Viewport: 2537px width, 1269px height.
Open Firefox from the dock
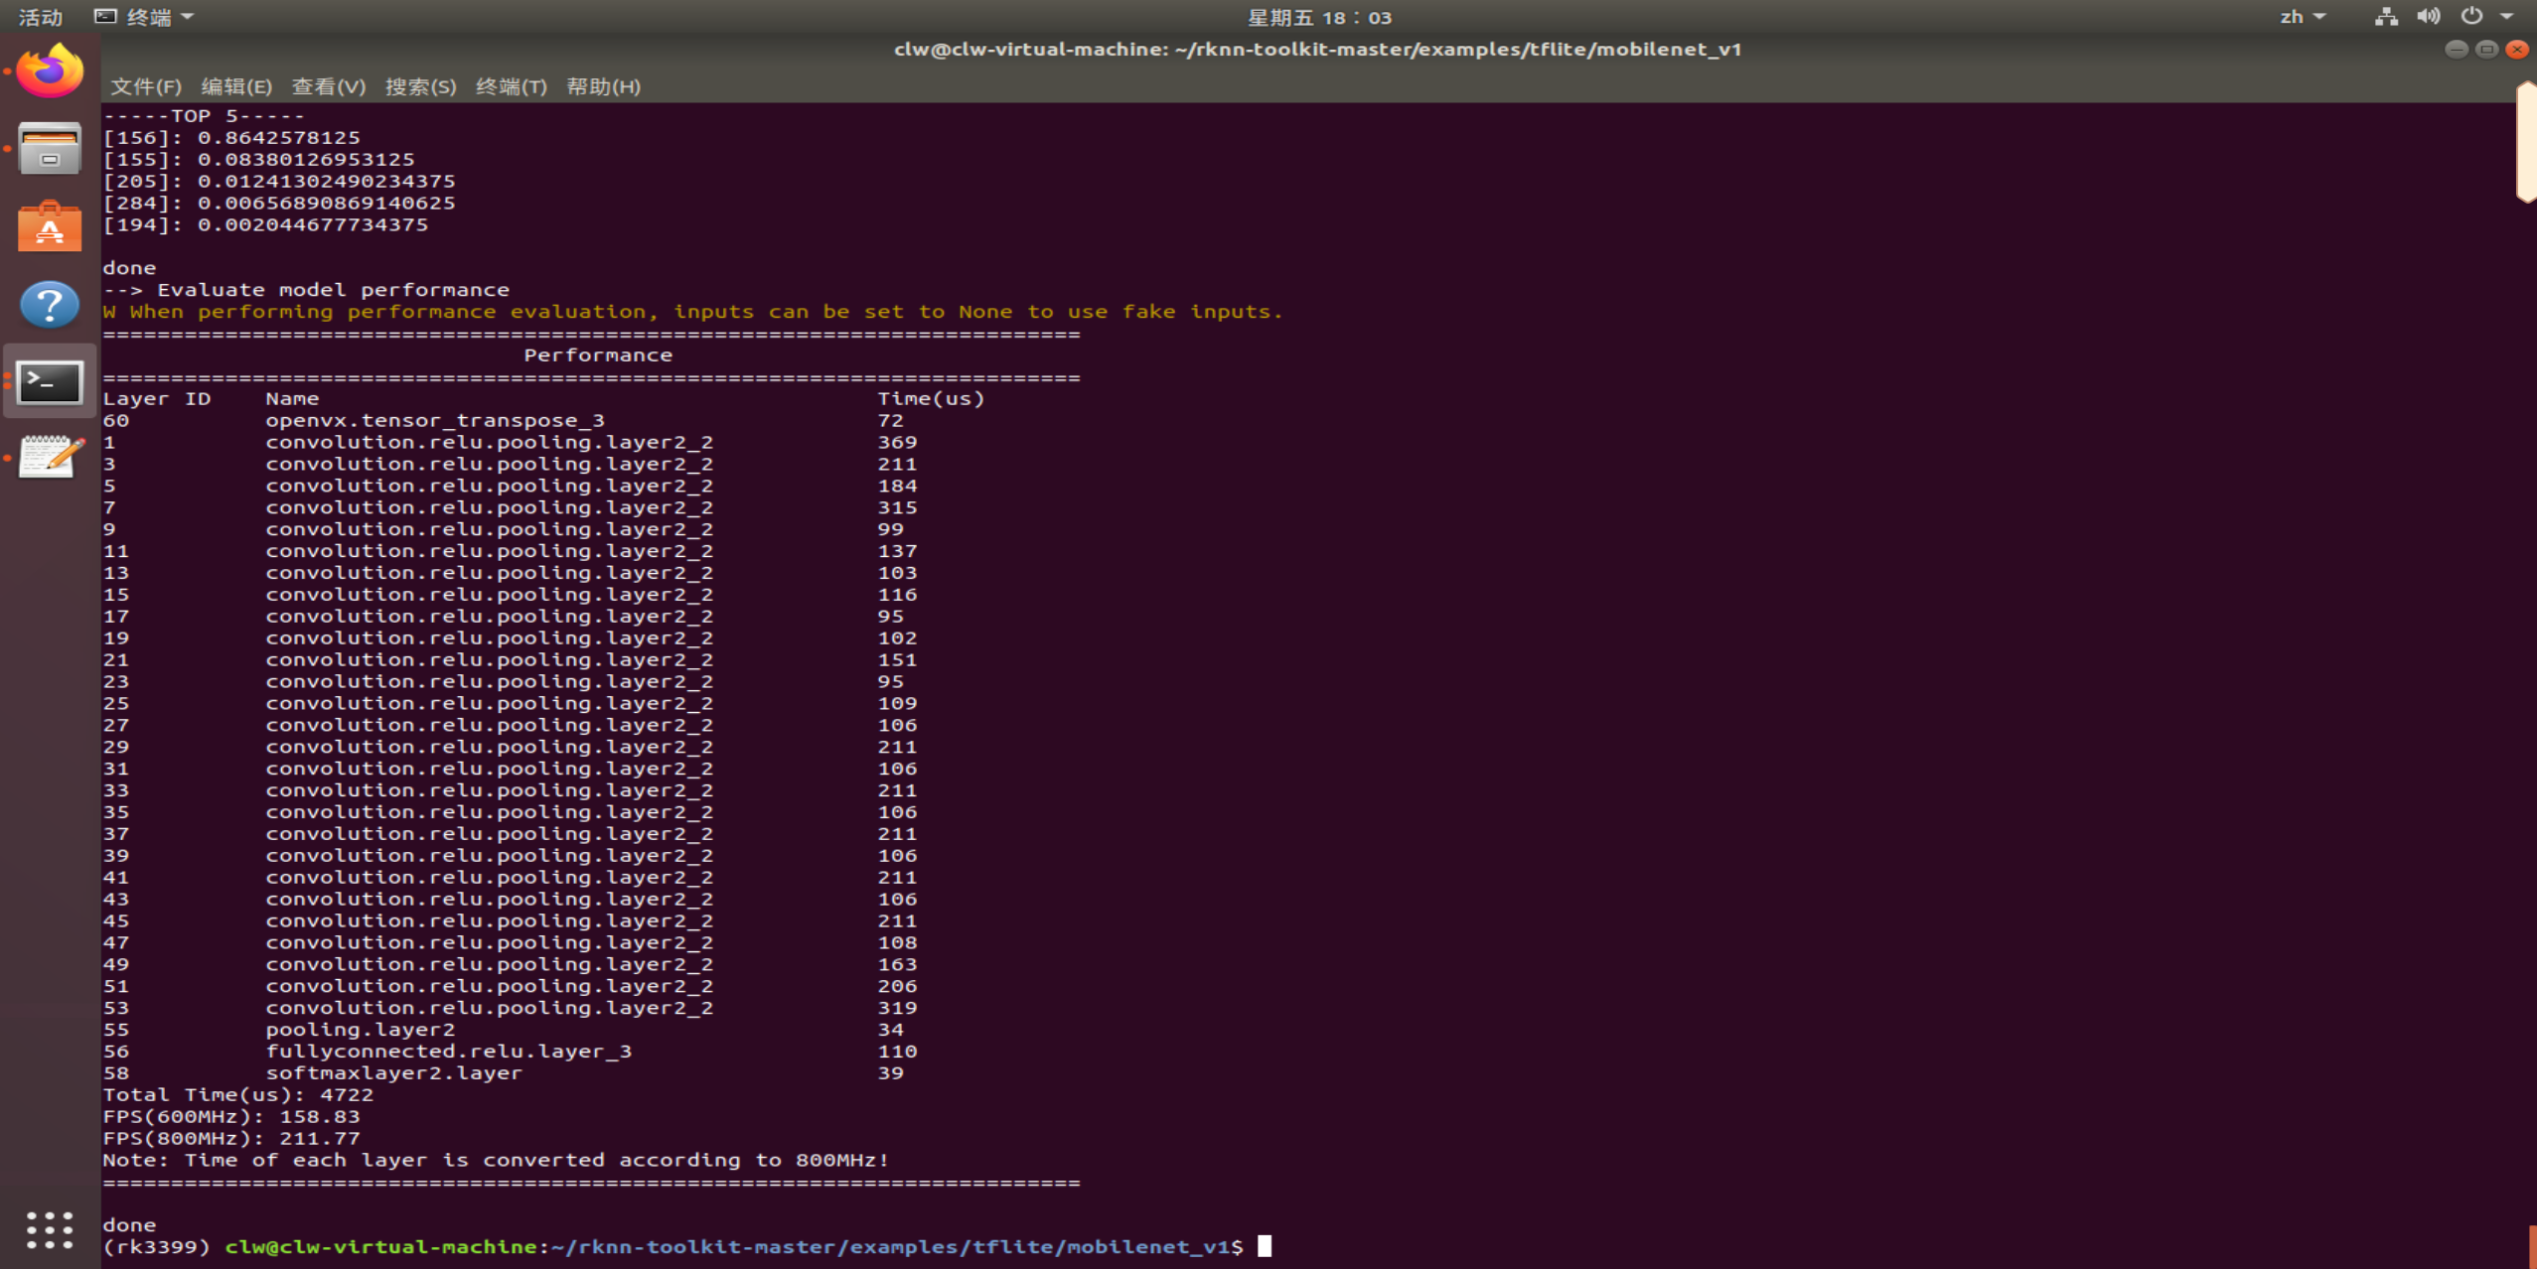coord(50,70)
